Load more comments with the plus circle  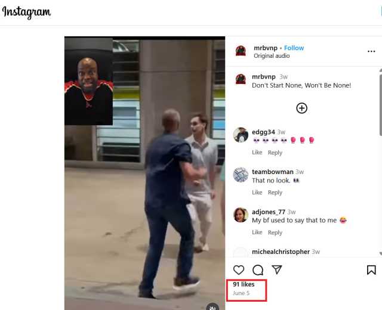pyautogui.click(x=301, y=108)
